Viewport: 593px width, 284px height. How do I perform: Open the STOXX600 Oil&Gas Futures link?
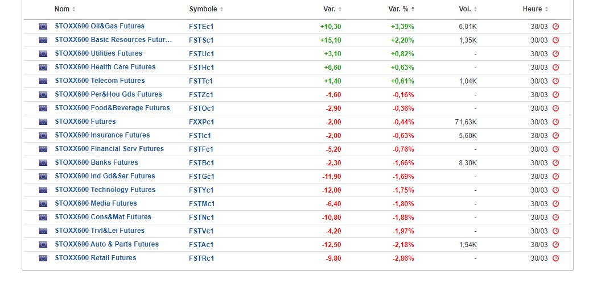tap(100, 26)
